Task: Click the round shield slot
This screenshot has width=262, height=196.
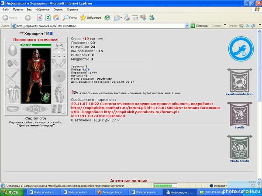Action: point(59,76)
